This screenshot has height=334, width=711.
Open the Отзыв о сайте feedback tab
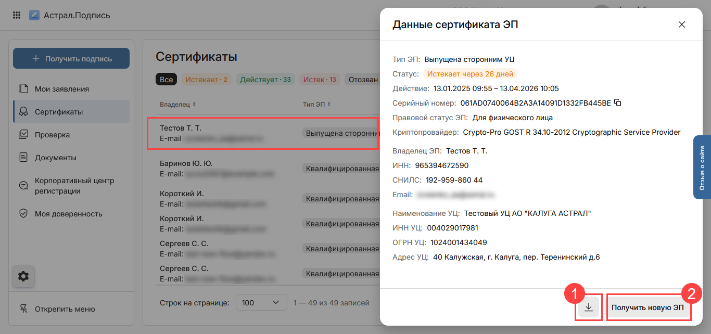(x=702, y=168)
